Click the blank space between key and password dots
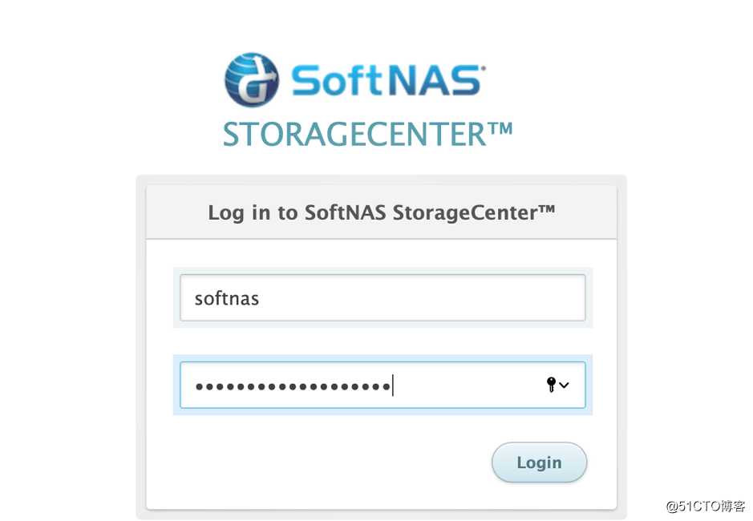753x521 pixels. click(468, 385)
